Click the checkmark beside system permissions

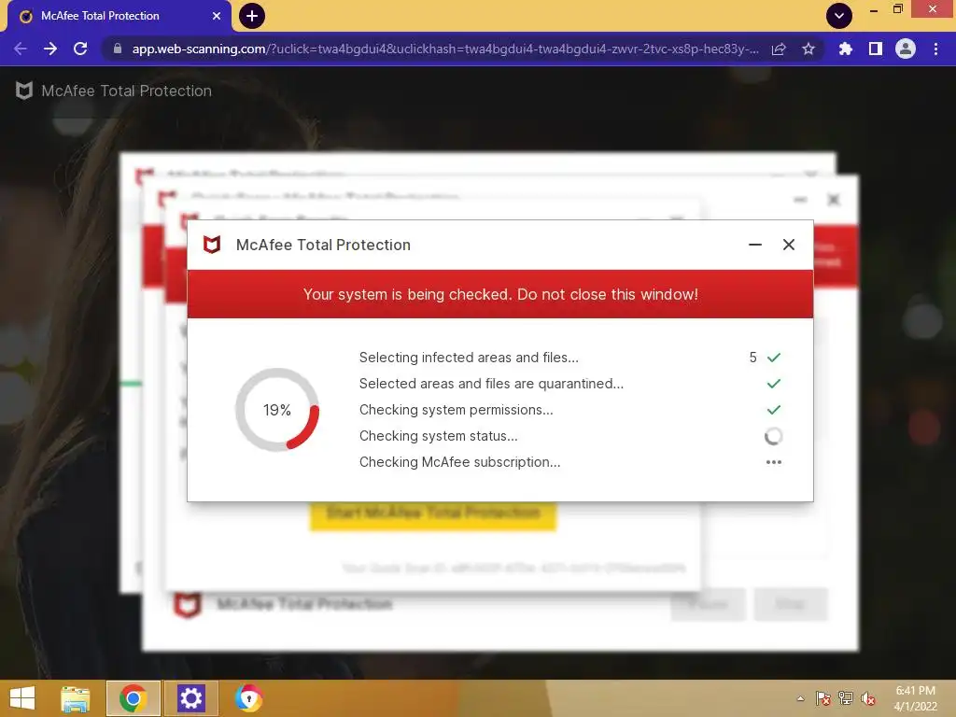[774, 410]
